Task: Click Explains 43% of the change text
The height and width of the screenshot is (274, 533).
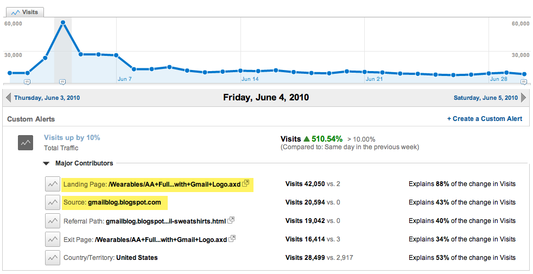Action: 462,202
